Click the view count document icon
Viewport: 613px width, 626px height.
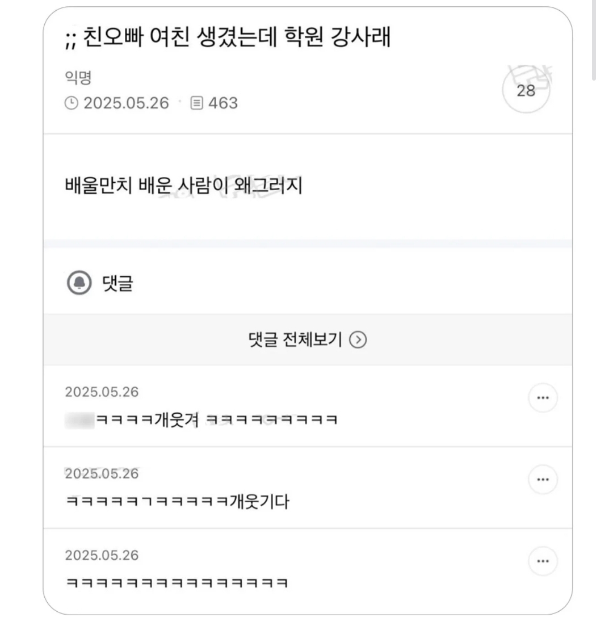coord(196,103)
